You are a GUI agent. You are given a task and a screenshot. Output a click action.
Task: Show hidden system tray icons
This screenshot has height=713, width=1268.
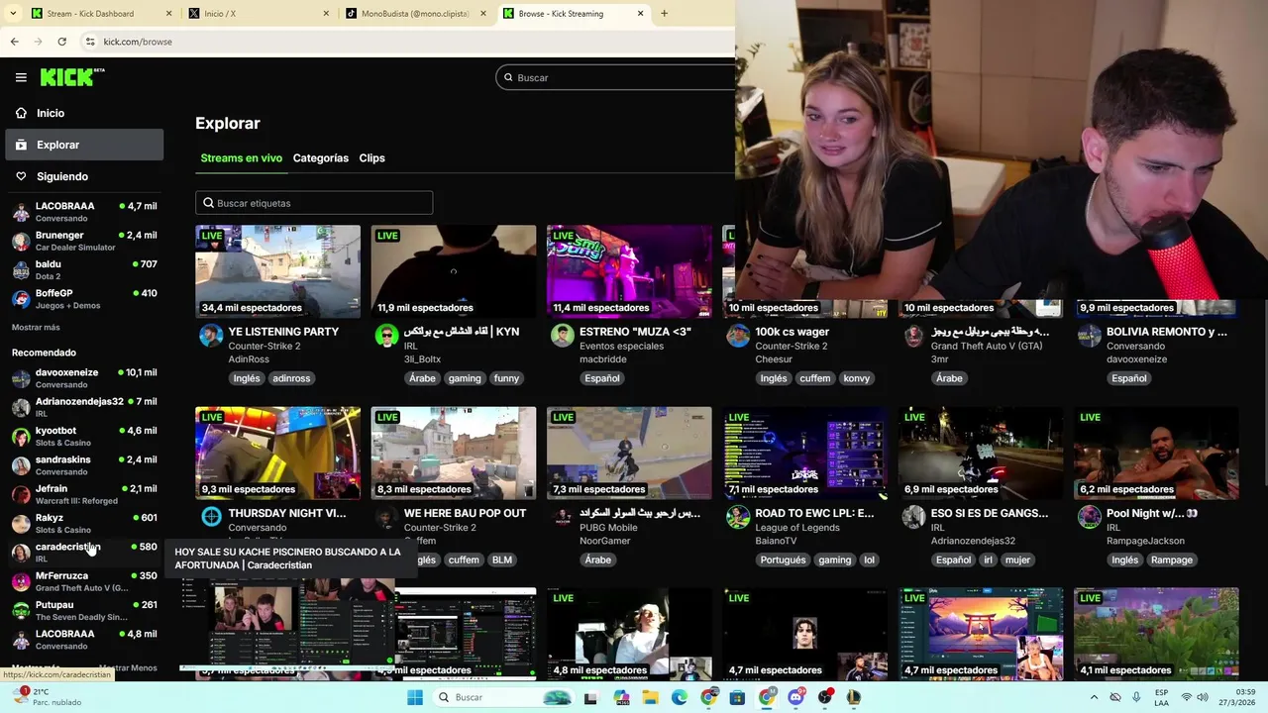click(x=1094, y=697)
